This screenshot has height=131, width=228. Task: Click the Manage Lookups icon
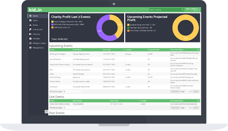(30, 43)
